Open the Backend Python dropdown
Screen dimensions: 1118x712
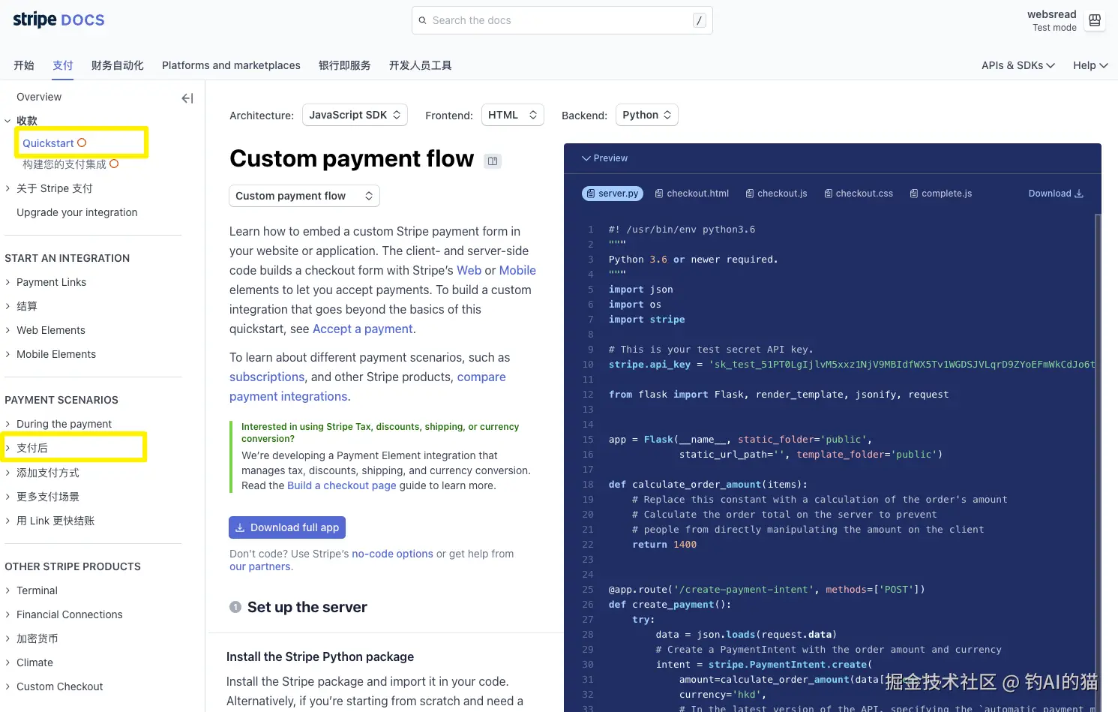point(646,115)
